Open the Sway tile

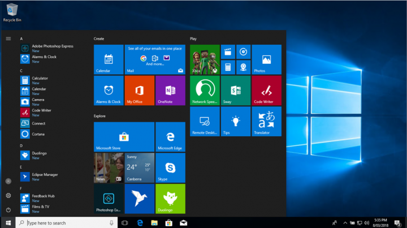coord(235,91)
